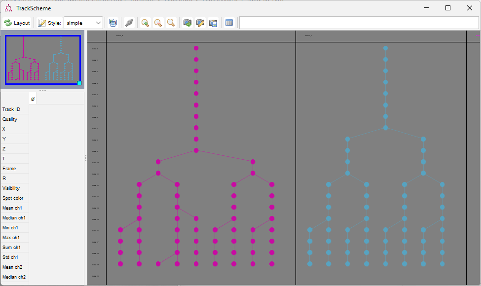Expand the Style dropdown showing simple
481x286 pixels.
[83, 23]
